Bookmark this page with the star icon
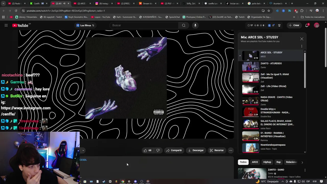Screen dimensions: 327x184 point(269,11)
